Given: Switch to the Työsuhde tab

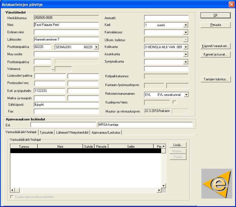Looking at the screenshot, I should pos(46,133).
